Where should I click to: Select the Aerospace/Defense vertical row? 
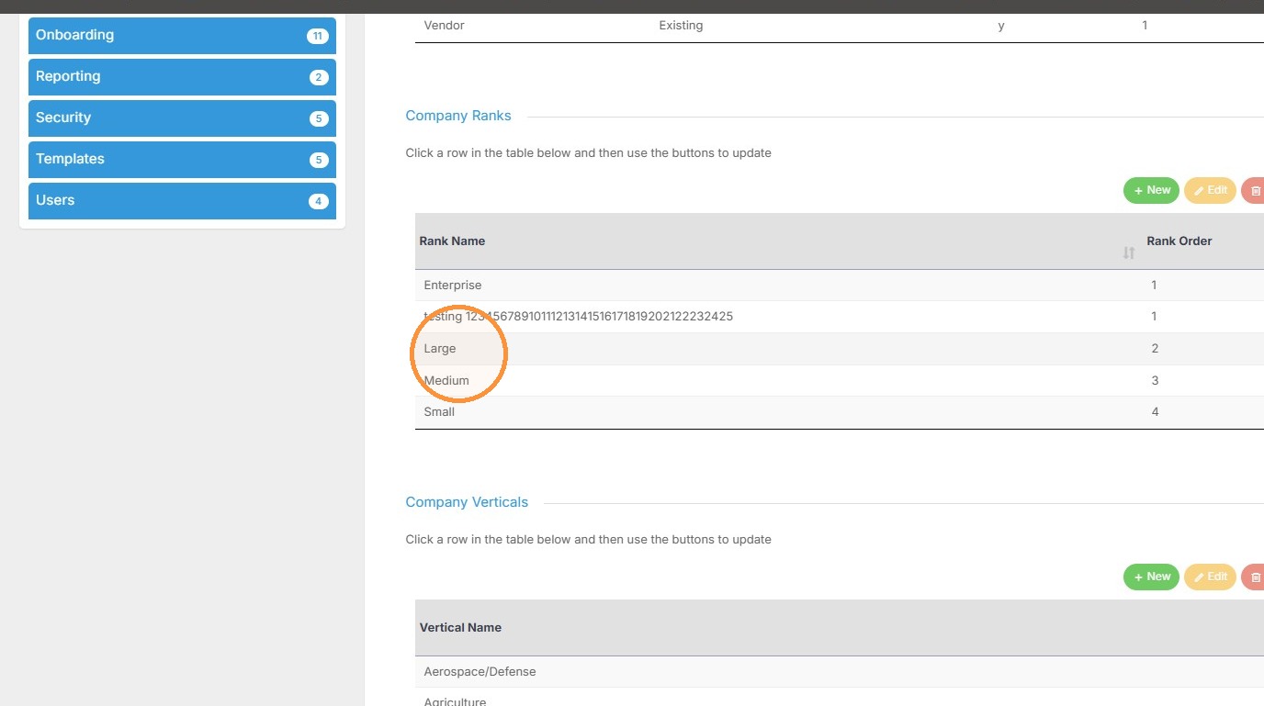[x=840, y=672]
